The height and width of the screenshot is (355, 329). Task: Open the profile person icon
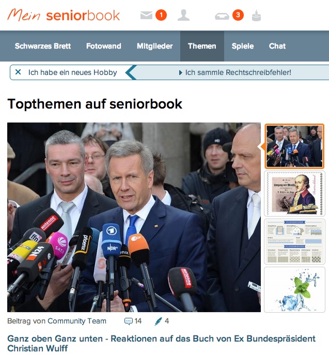pos(183,15)
